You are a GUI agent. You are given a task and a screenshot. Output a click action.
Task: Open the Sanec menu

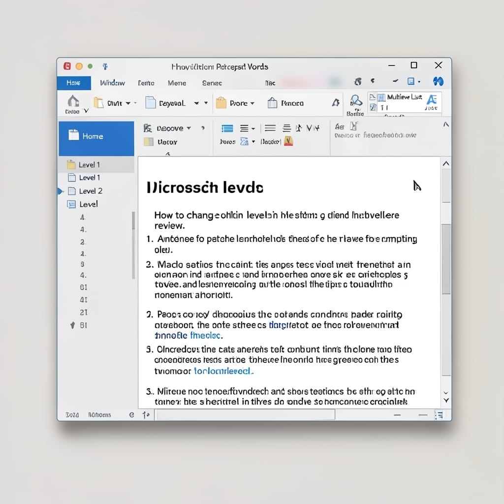point(212,83)
